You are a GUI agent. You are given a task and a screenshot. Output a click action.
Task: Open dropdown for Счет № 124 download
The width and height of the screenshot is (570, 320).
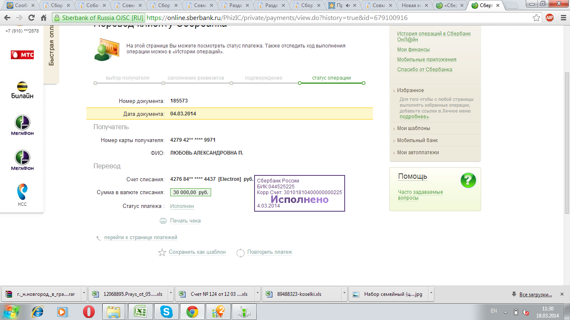pos(257,294)
